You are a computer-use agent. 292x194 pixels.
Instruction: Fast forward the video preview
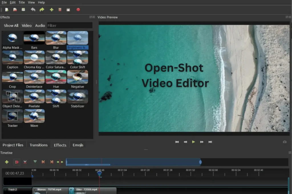point(202,142)
